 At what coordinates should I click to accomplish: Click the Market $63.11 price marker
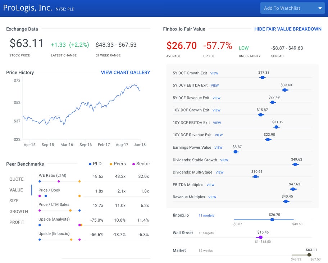tap(309, 255)
